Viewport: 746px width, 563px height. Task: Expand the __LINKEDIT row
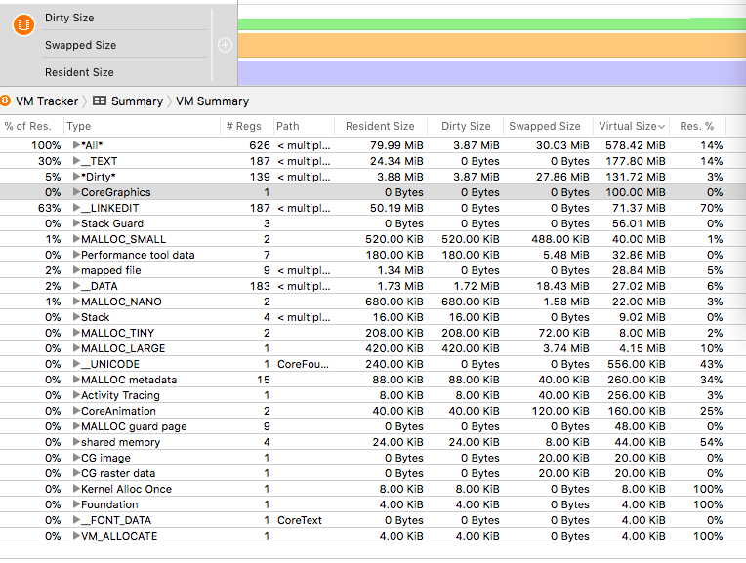(x=76, y=208)
